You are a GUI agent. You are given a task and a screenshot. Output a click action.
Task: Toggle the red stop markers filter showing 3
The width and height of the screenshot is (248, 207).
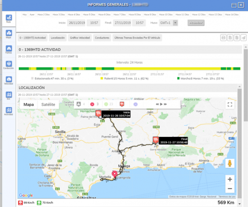[x=94, y=104]
